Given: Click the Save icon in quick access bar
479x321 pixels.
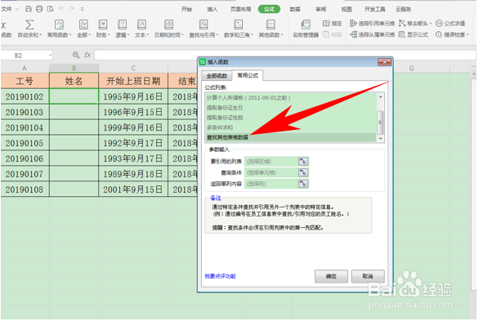Looking at the screenshot, I should (x=29, y=9).
